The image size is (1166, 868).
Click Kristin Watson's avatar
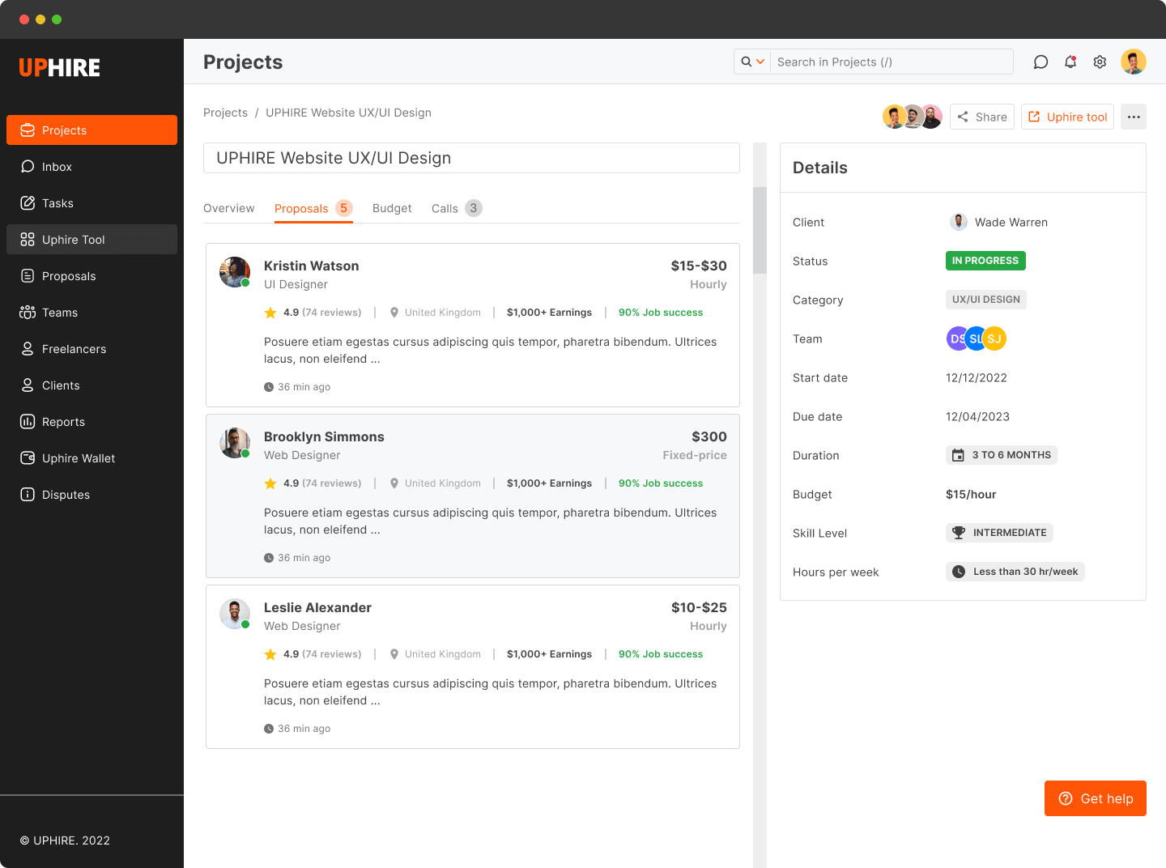tap(235, 272)
